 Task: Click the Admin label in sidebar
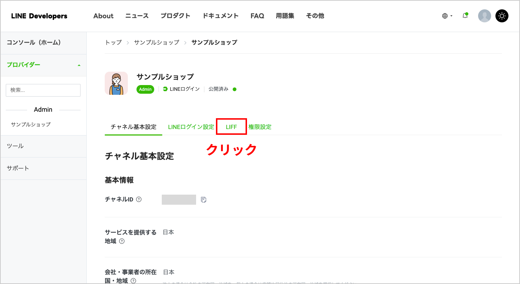pos(43,110)
